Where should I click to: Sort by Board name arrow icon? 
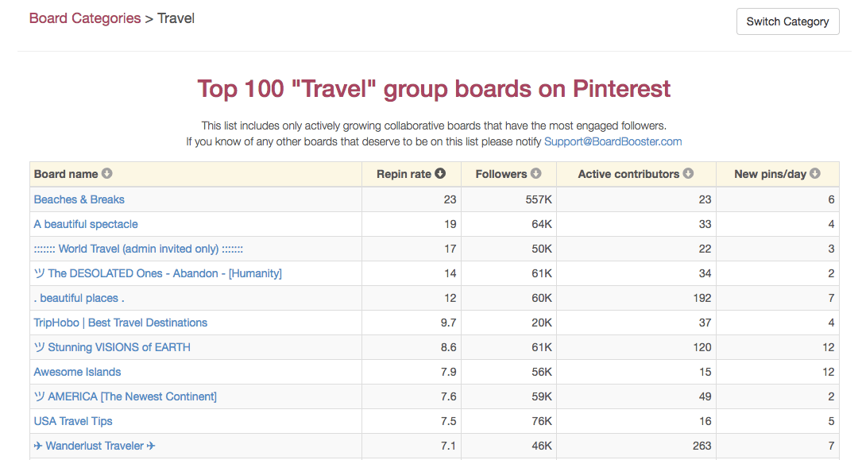[106, 174]
